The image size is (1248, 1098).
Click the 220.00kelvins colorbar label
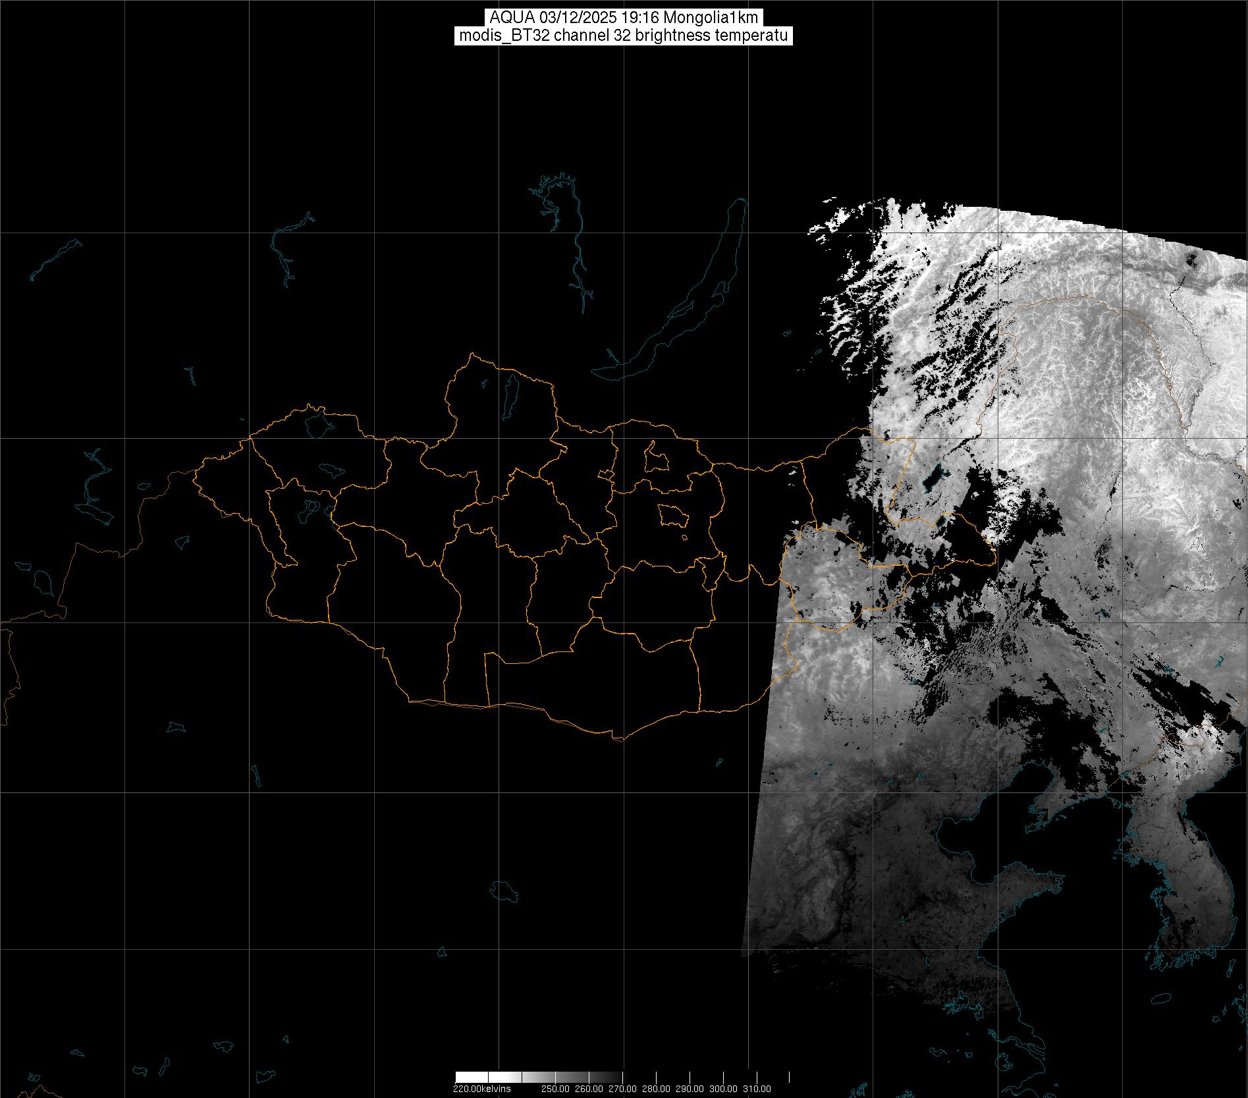pos(481,1089)
